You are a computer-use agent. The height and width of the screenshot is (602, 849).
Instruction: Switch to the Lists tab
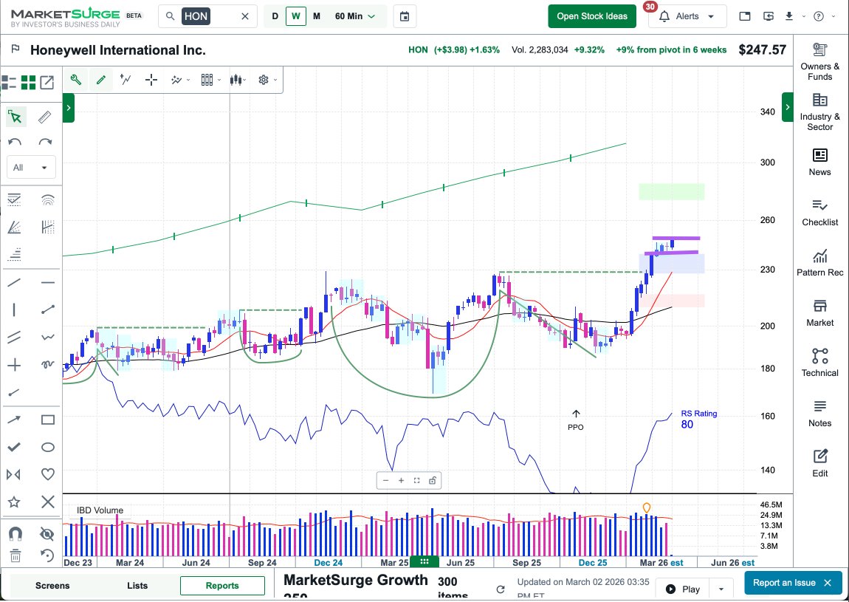[137, 584]
